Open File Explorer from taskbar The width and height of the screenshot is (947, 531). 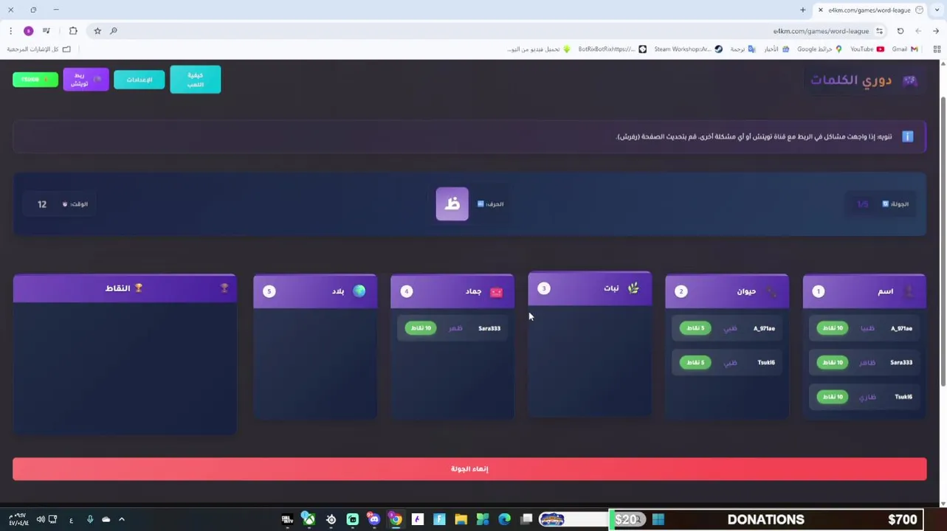click(x=461, y=520)
